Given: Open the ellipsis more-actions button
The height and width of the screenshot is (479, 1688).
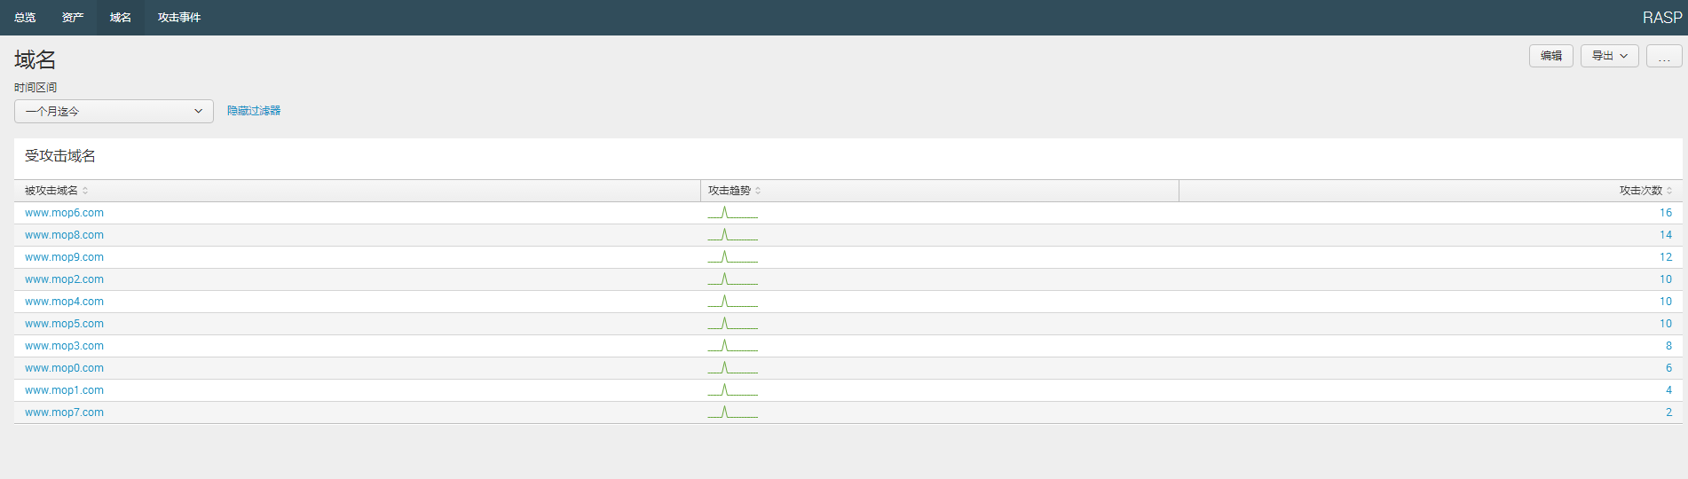Looking at the screenshot, I should (1664, 56).
